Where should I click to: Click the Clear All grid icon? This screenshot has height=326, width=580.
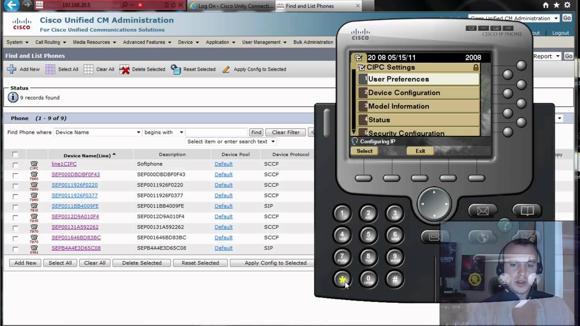click(x=88, y=69)
